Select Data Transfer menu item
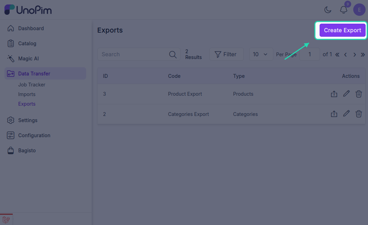This screenshot has height=225, width=368. pos(45,73)
